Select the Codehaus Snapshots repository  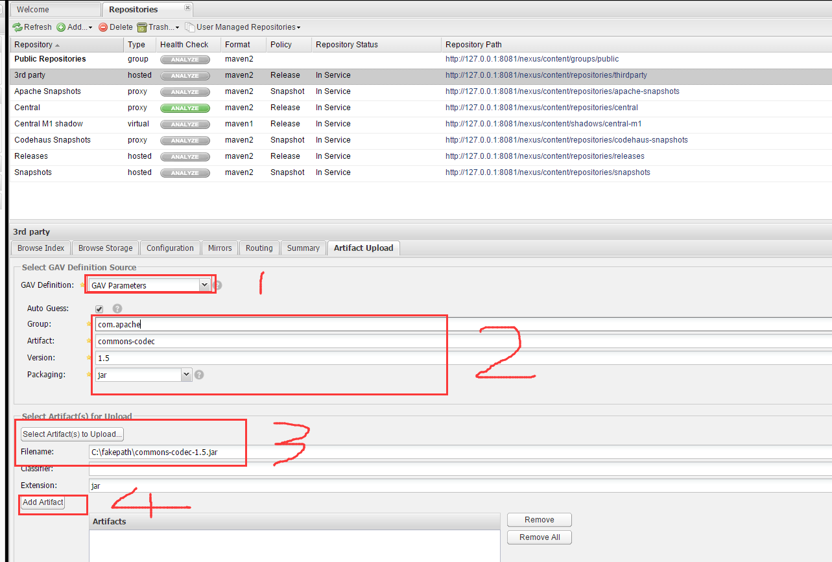pos(421,140)
